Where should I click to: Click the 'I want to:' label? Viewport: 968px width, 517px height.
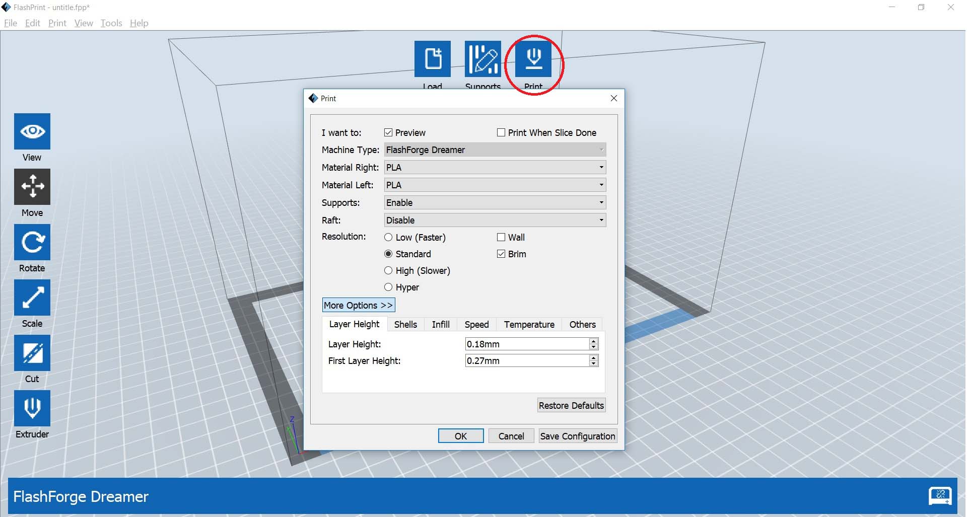tap(341, 133)
